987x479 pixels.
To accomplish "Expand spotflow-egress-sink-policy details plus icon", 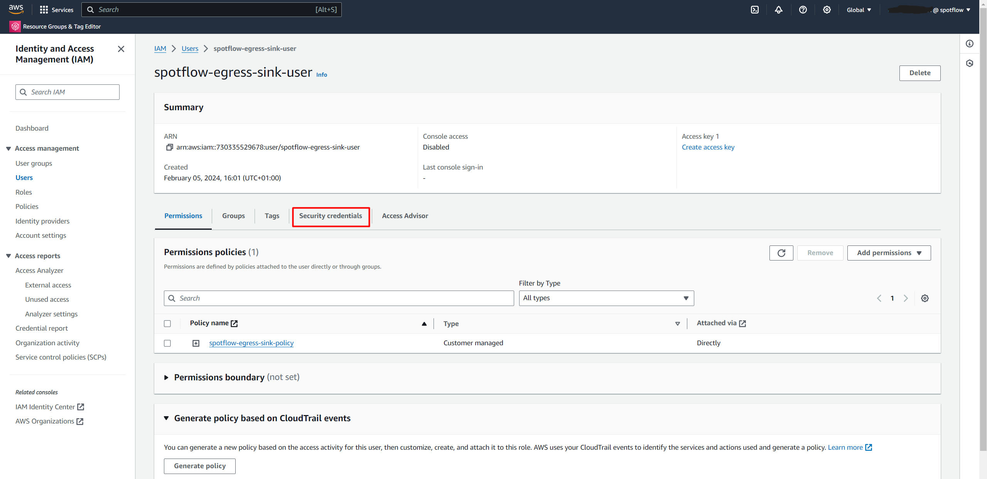I will click(196, 343).
